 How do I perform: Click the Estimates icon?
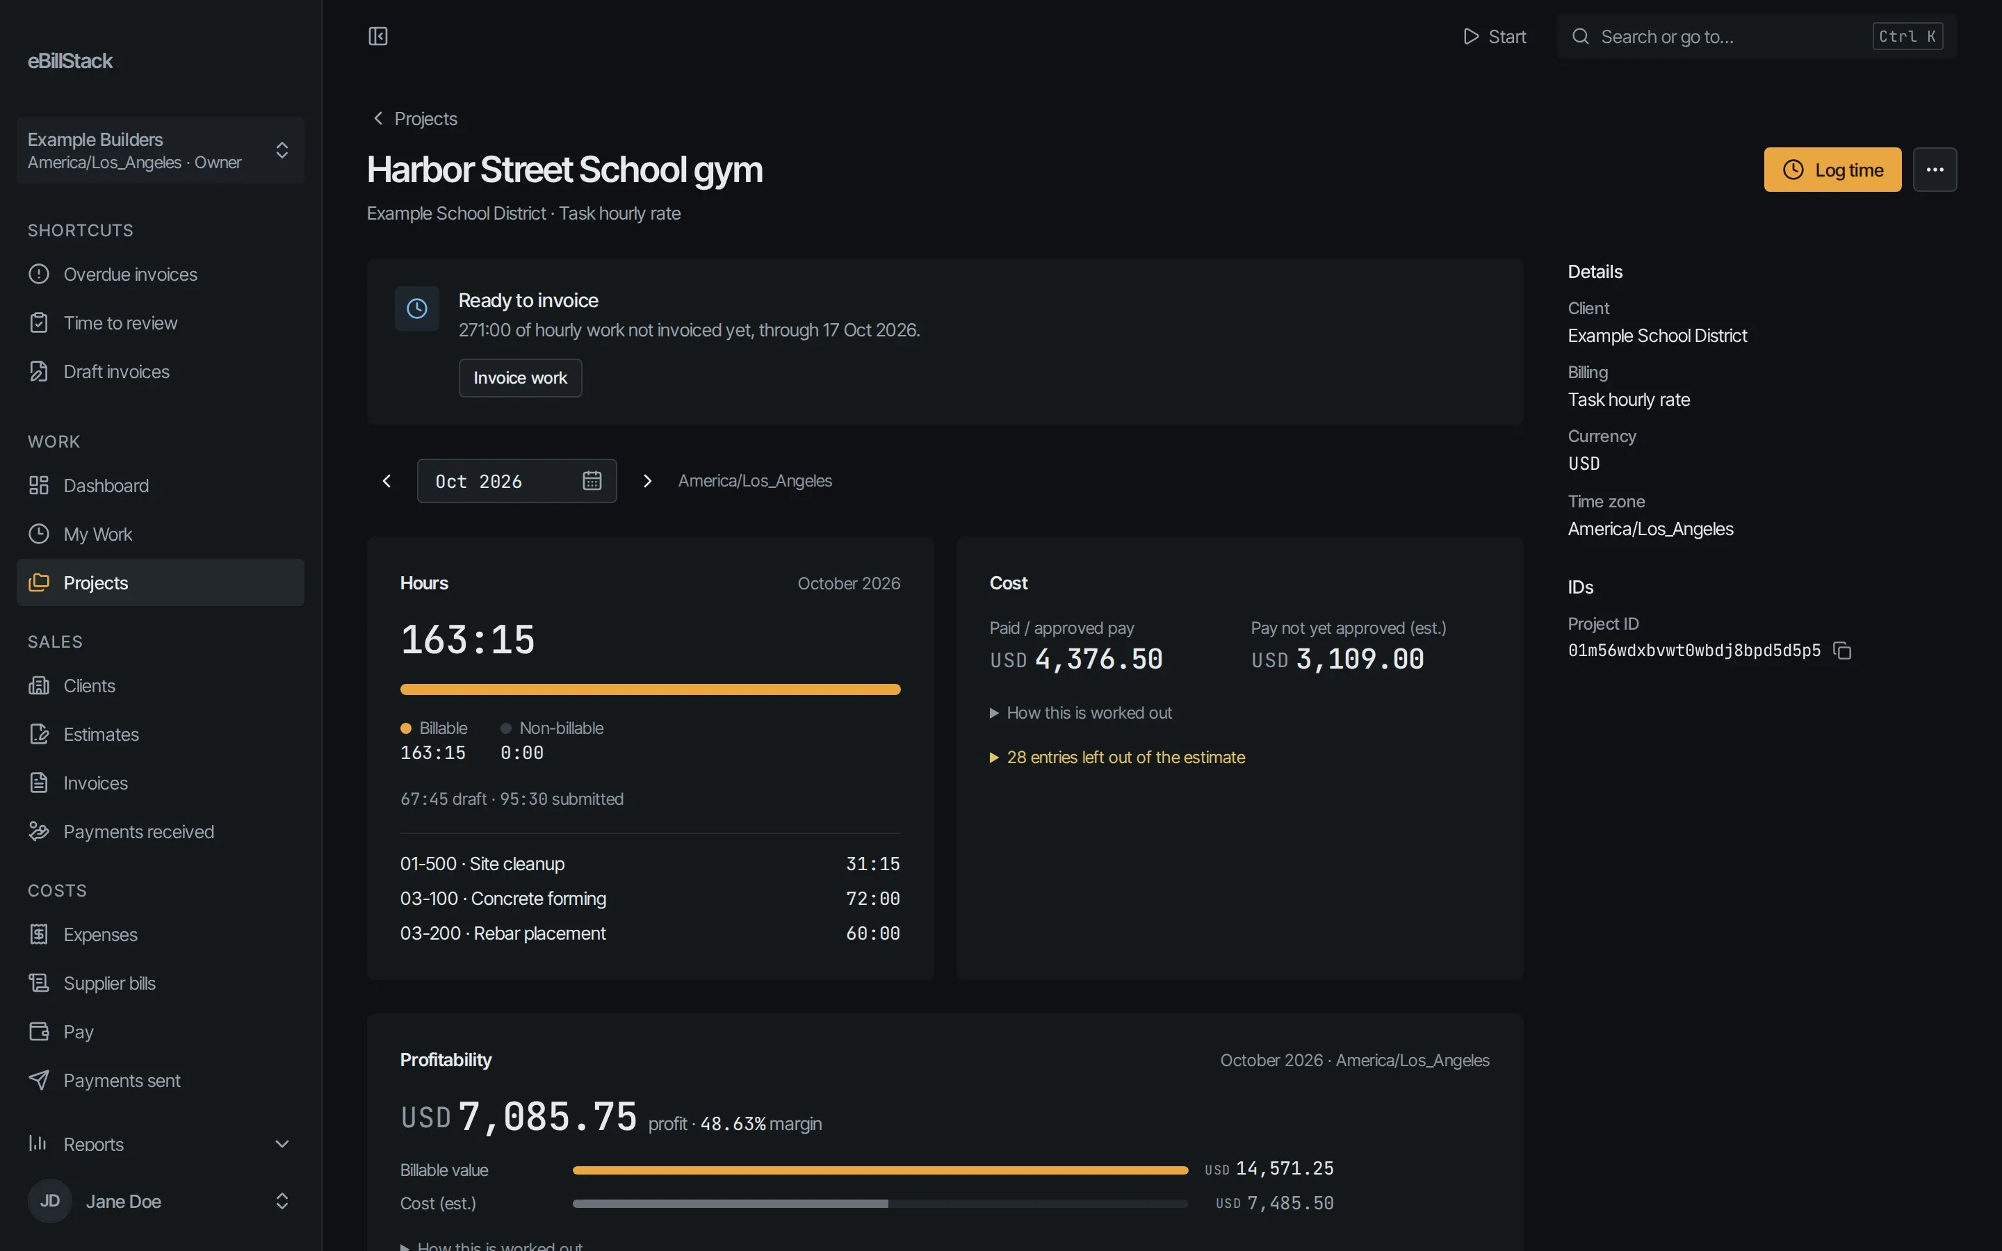[39, 735]
